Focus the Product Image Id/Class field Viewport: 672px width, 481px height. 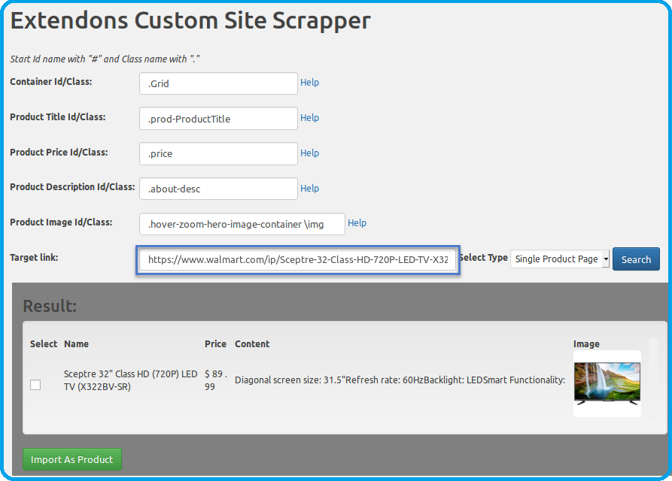coord(242,224)
